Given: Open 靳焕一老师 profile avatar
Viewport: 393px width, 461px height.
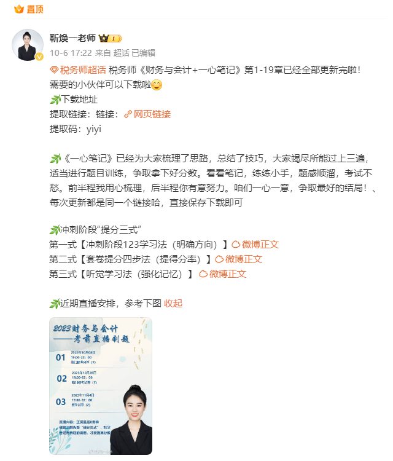Looking at the screenshot, I should click(28, 45).
